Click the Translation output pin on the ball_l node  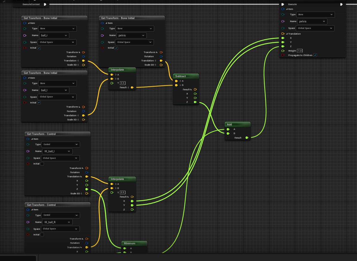click(x=84, y=115)
